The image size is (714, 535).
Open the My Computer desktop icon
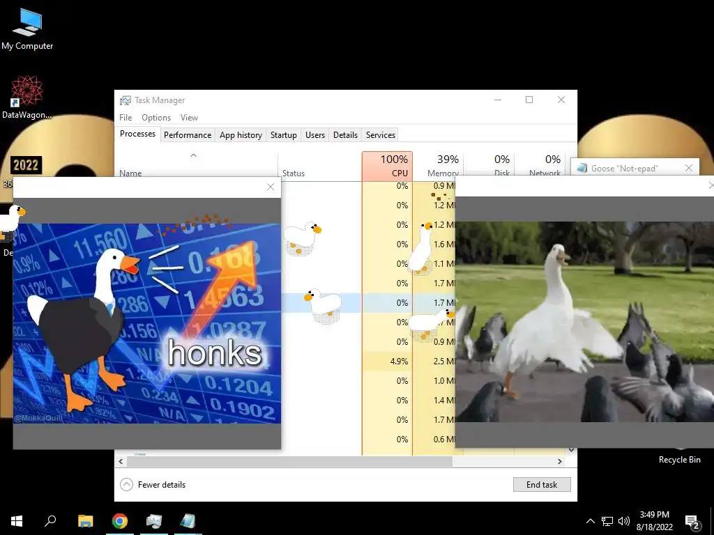27,29
